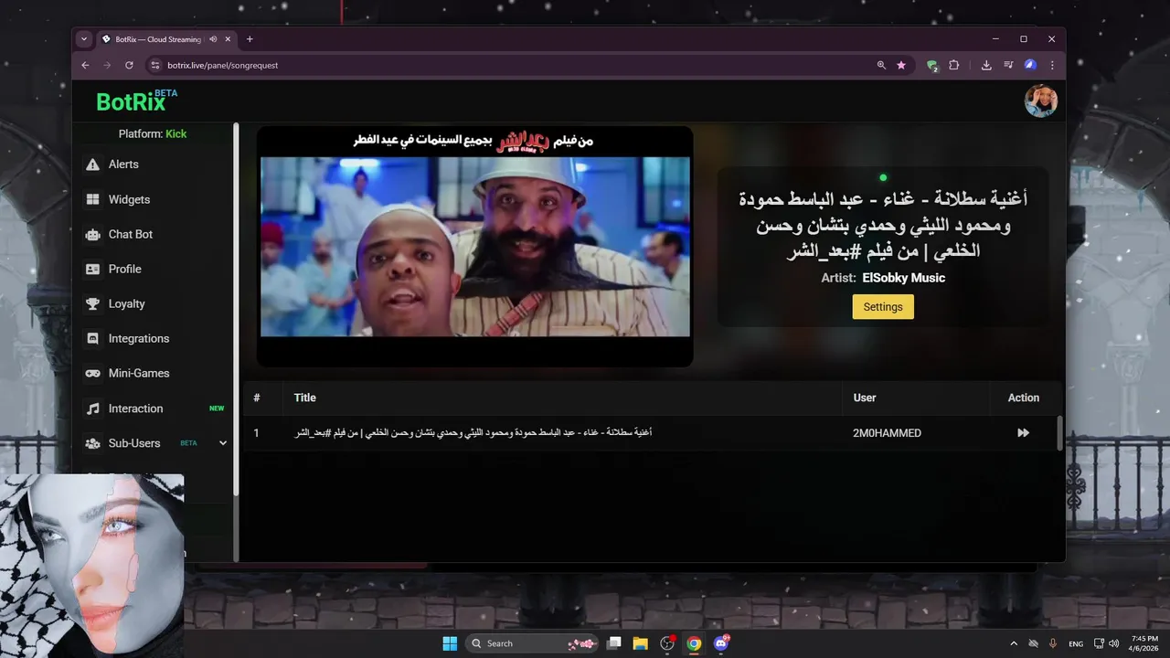Open Task View on the taskbar

[614, 643]
